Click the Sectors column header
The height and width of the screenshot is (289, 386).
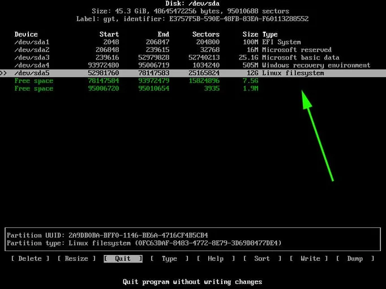coord(205,34)
